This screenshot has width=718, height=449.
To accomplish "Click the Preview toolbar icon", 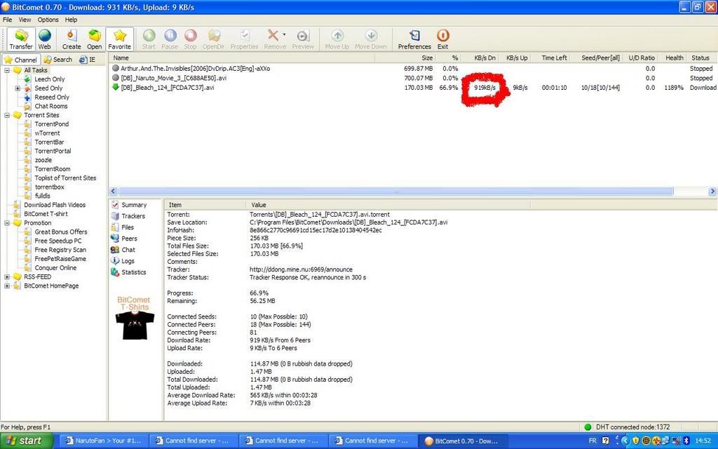I will (x=303, y=36).
